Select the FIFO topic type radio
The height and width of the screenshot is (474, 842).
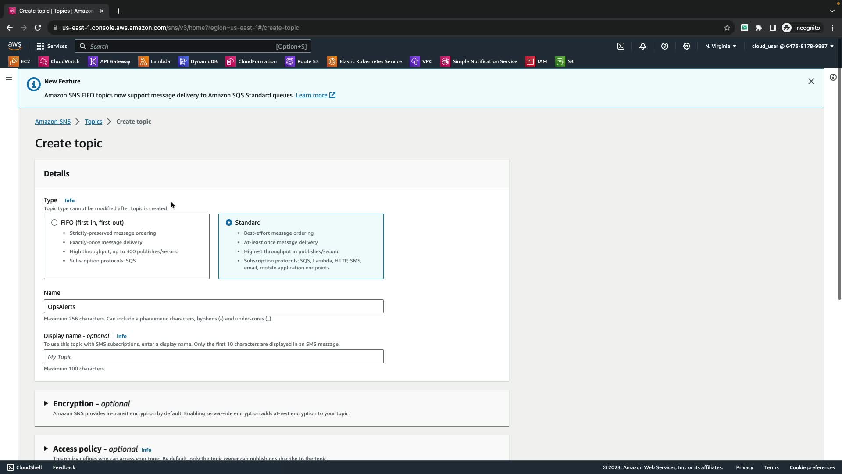point(54,223)
